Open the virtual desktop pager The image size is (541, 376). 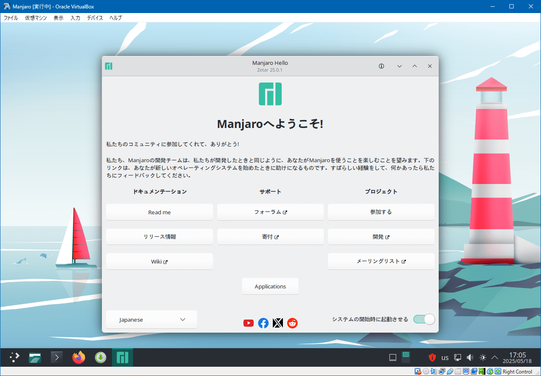click(406, 357)
